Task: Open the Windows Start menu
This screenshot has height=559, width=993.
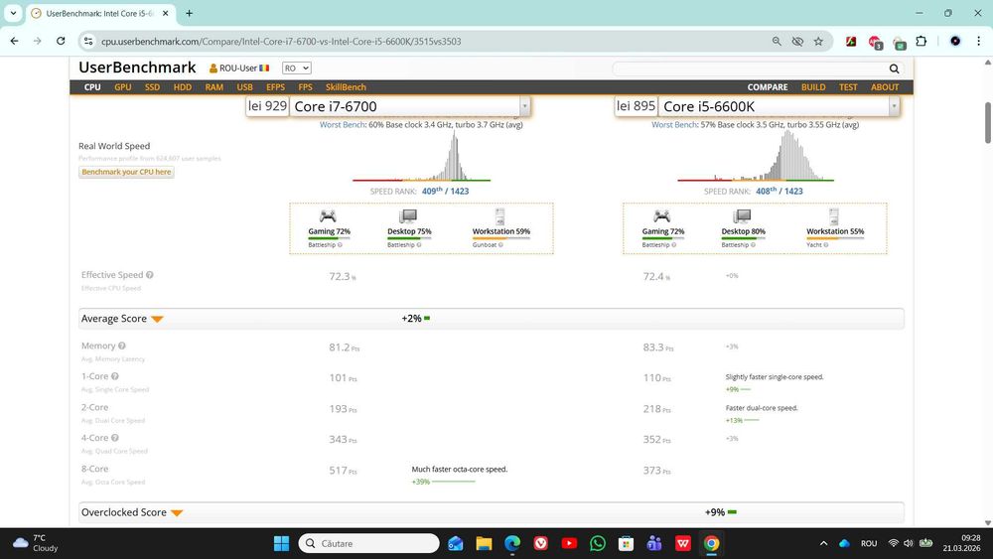Action: [281, 543]
